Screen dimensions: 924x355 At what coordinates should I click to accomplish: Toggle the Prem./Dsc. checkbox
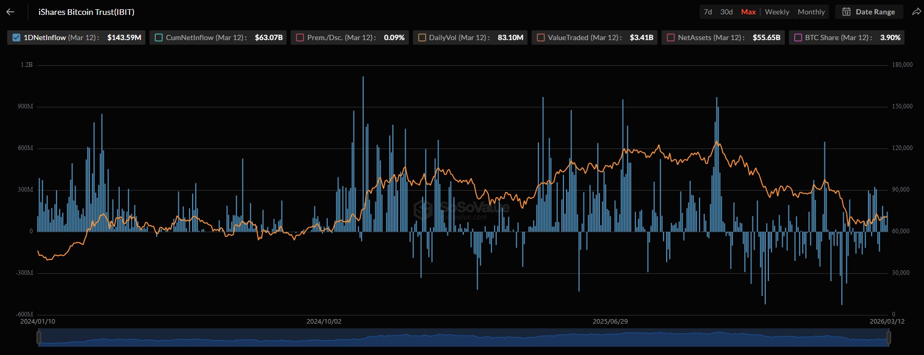coord(300,38)
